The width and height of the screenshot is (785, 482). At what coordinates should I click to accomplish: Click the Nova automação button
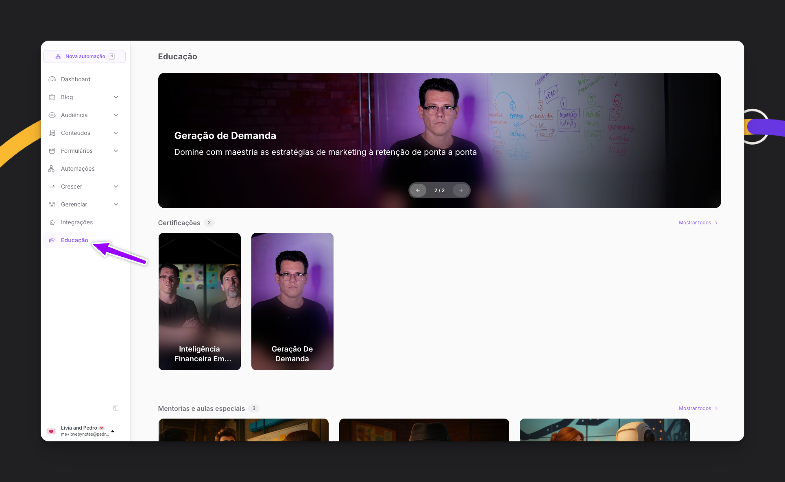(85, 56)
